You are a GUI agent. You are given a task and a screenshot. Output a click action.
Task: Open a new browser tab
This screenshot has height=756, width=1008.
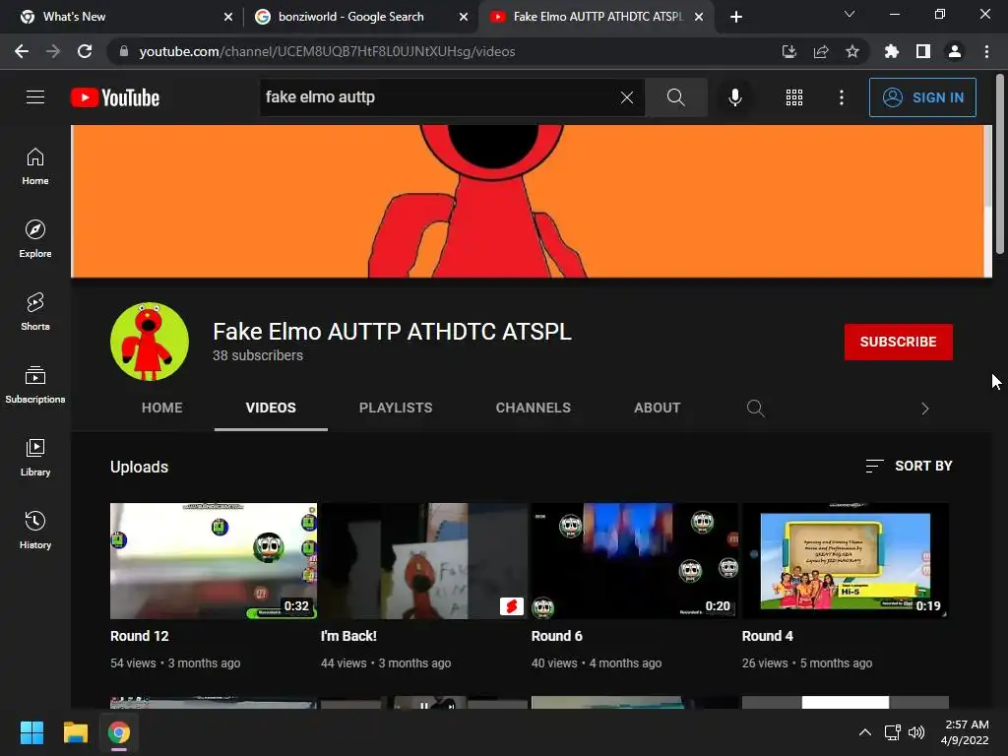point(736,17)
